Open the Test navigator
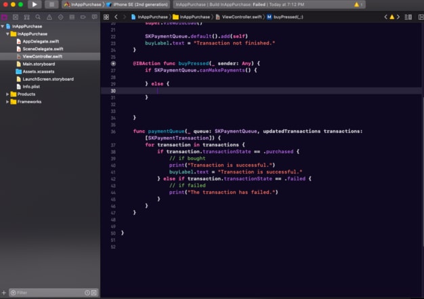Screen dimensions: 424x299 click(x=60, y=18)
